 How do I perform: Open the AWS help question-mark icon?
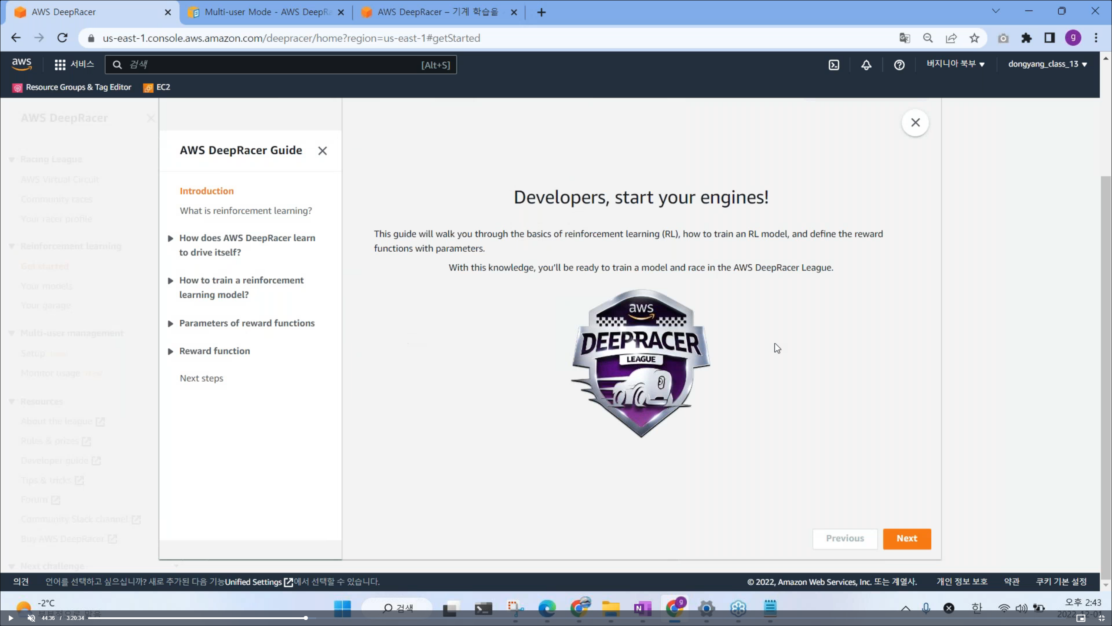899,65
